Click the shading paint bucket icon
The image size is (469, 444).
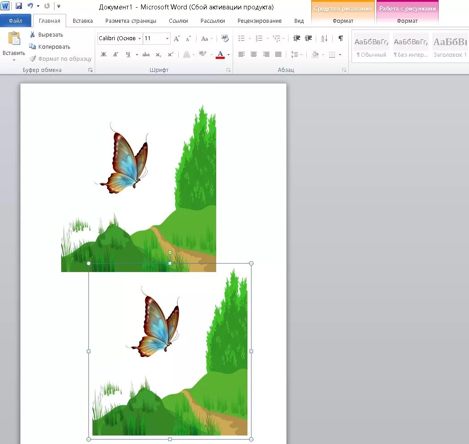[315, 54]
